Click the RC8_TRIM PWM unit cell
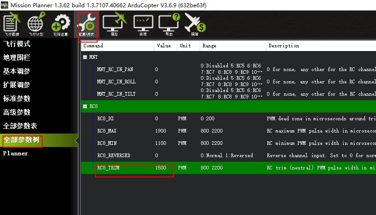This screenshot has height=215, width=376. [182, 168]
